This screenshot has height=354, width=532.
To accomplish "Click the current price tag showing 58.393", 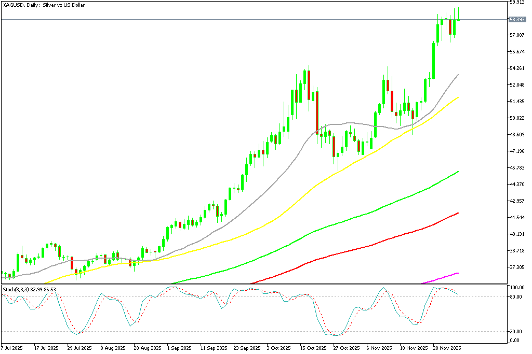I will (x=516, y=20).
